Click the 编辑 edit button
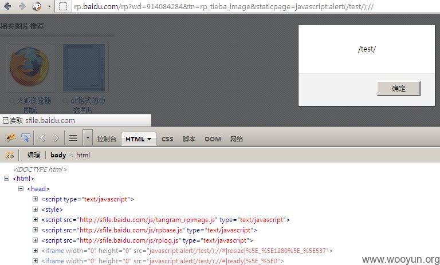The height and width of the screenshot is (265, 440). pos(34,155)
